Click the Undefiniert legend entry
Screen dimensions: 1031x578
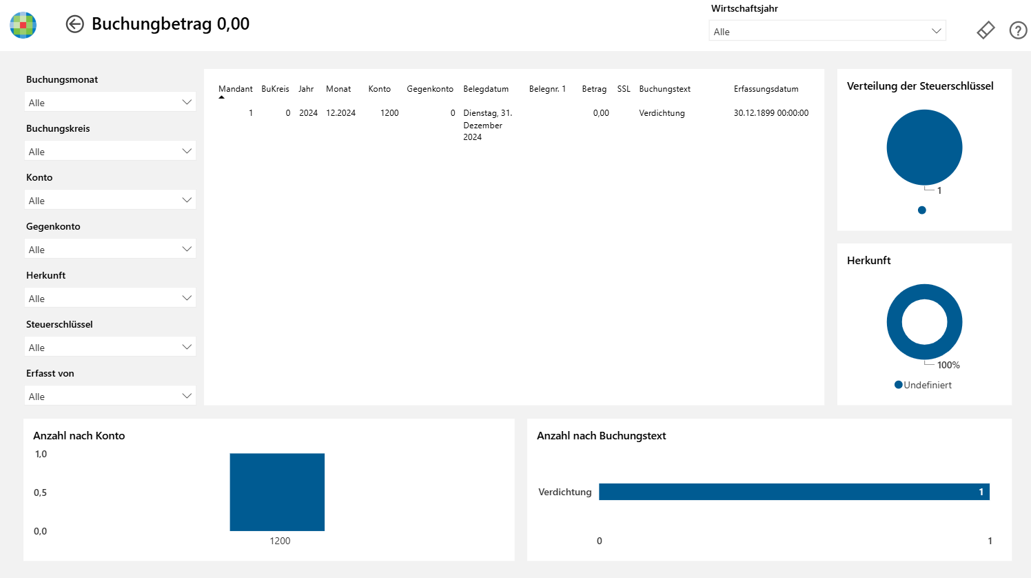[x=923, y=385]
